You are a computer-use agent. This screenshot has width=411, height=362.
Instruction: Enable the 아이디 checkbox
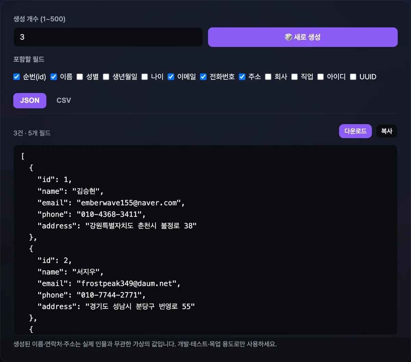(321, 77)
